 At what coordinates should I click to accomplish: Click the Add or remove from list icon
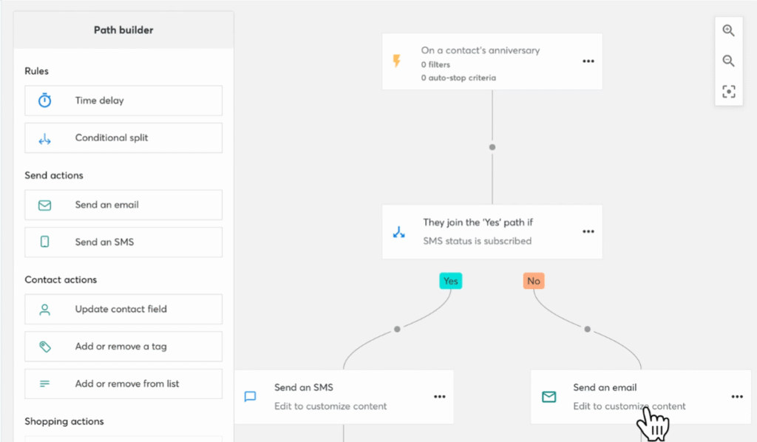click(x=46, y=384)
